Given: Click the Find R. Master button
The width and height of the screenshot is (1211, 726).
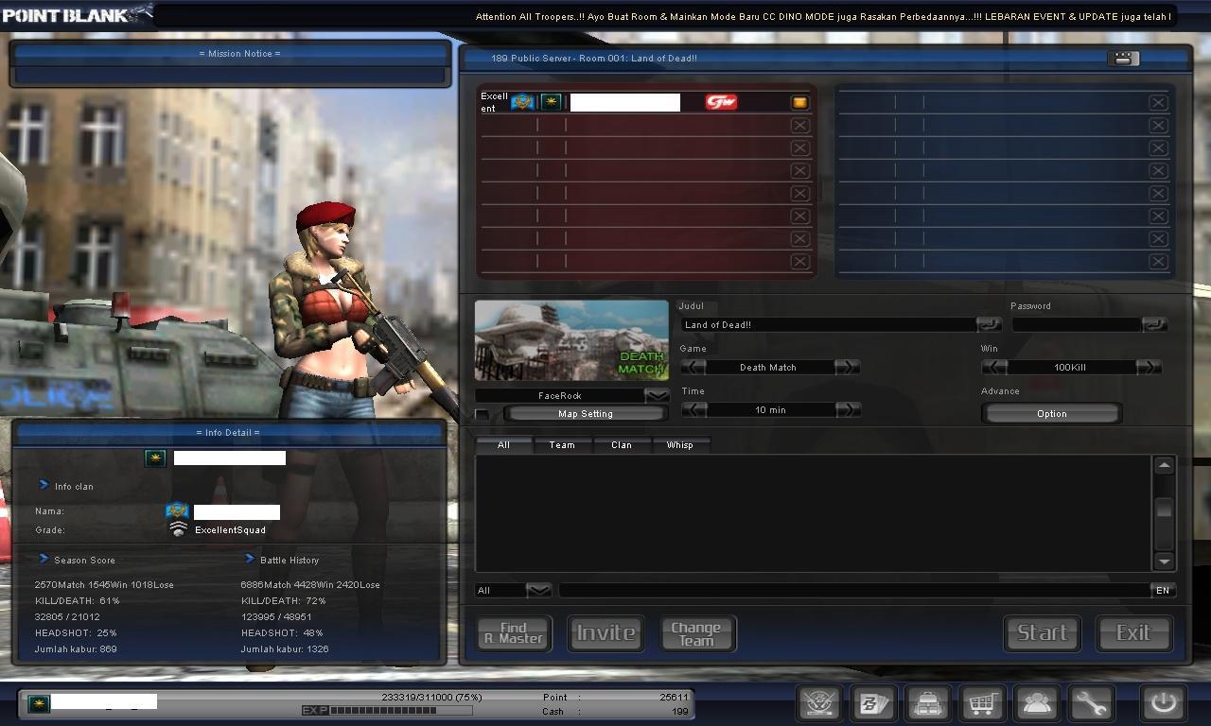Looking at the screenshot, I should [514, 632].
